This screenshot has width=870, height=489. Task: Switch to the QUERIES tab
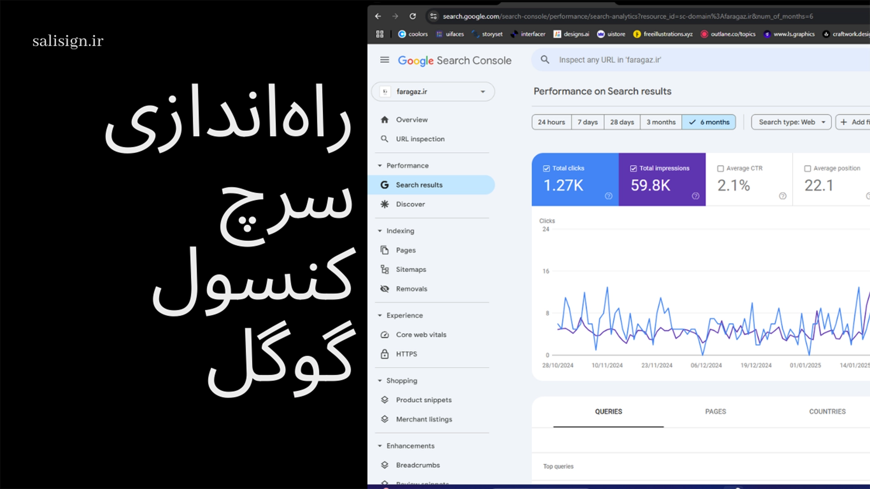point(609,412)
